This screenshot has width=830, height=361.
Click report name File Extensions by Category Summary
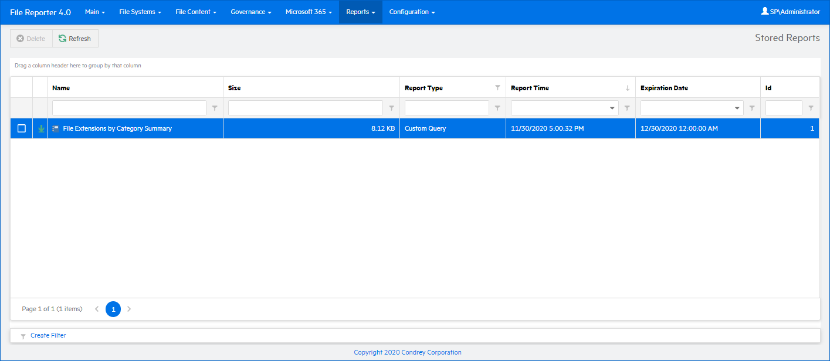coord(117,128)
